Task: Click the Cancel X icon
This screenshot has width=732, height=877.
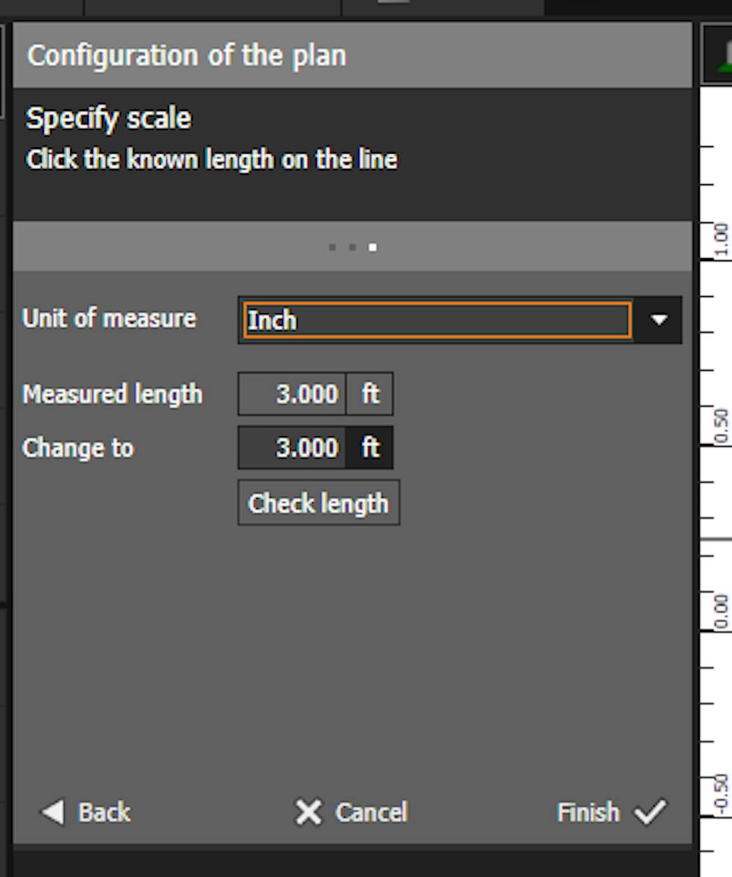Action: tap(308, 812)
